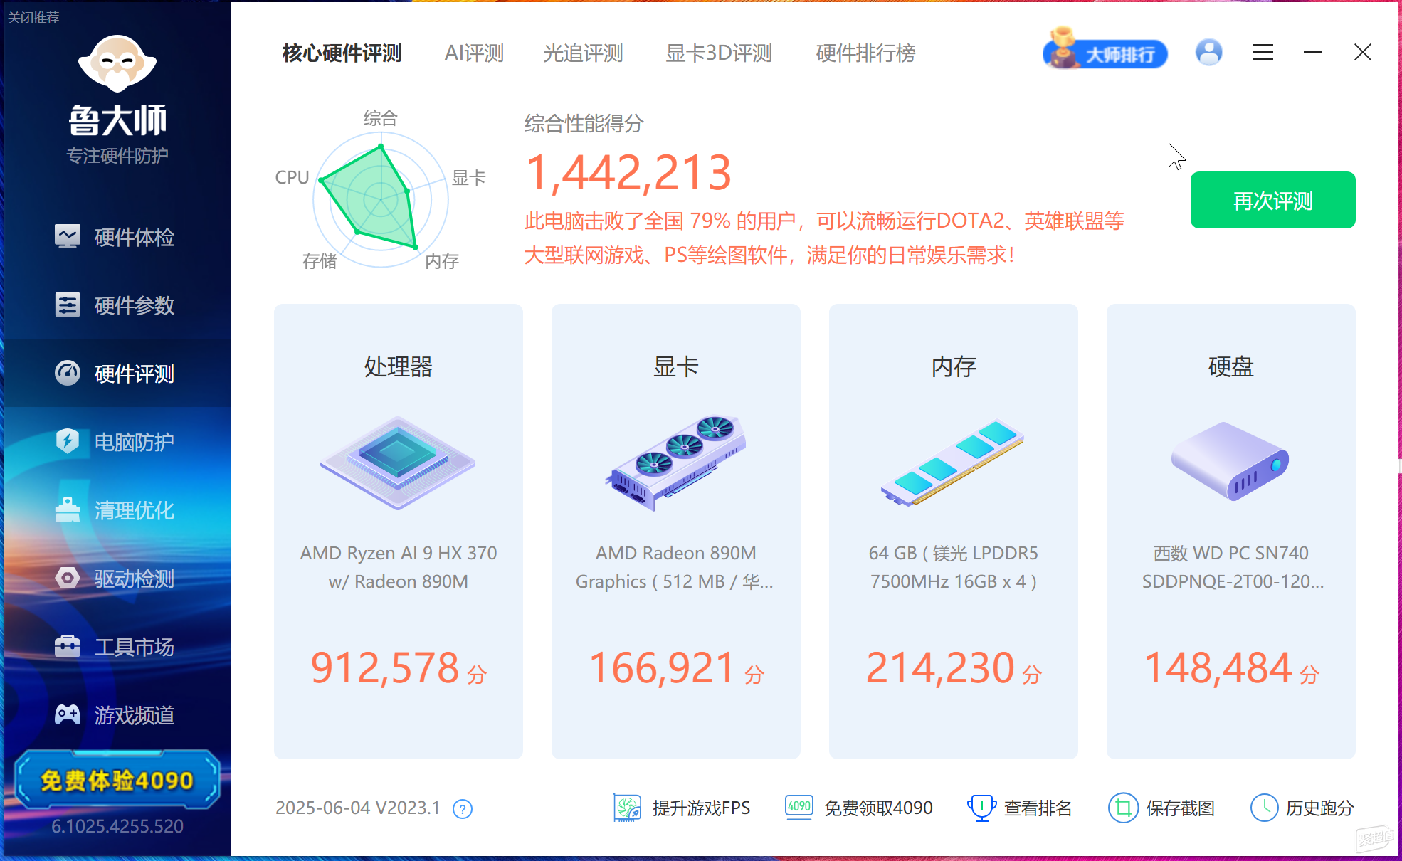The width and height of the screenshot is (1402, 861).
Task: Click the processor chip illustration
Action: pos(398,463)
